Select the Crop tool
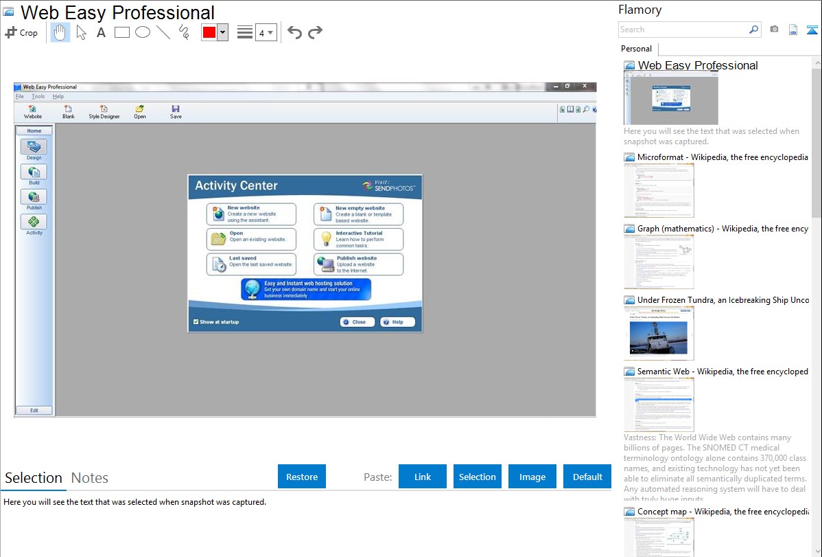 pyautogui.click(x=21, y=32)
